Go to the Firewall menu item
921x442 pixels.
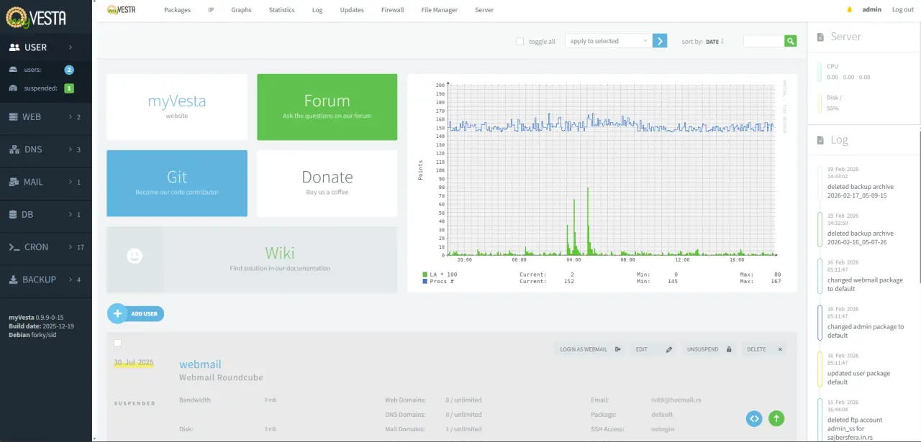click(x=392, y=10)
